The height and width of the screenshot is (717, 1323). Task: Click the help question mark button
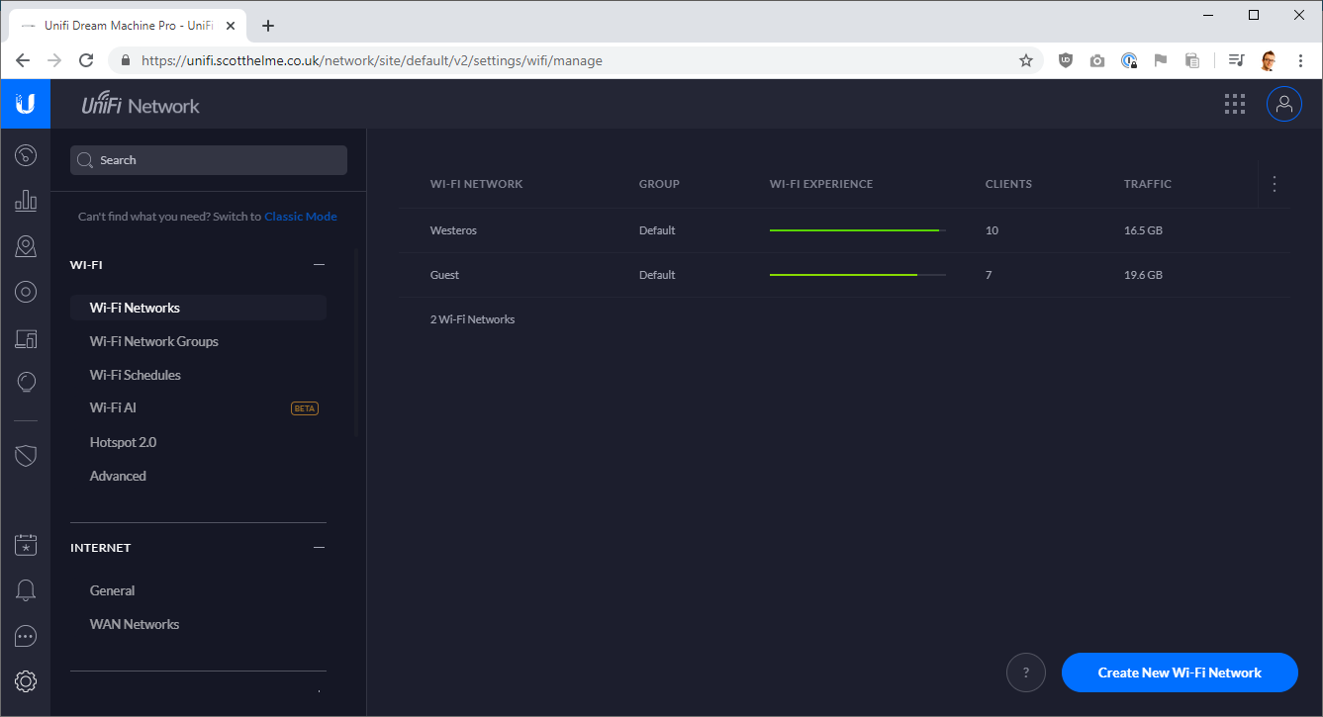[x=1026, y=672]
